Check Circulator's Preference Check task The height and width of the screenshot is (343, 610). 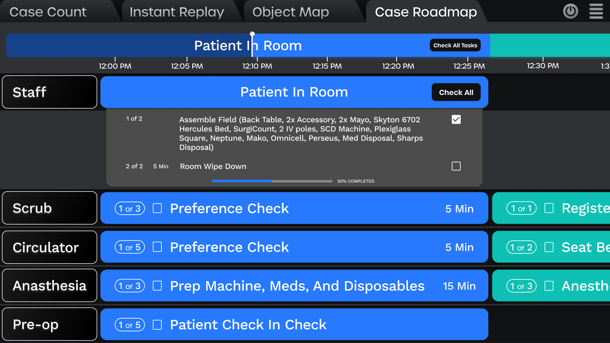[x=157, y=247]
